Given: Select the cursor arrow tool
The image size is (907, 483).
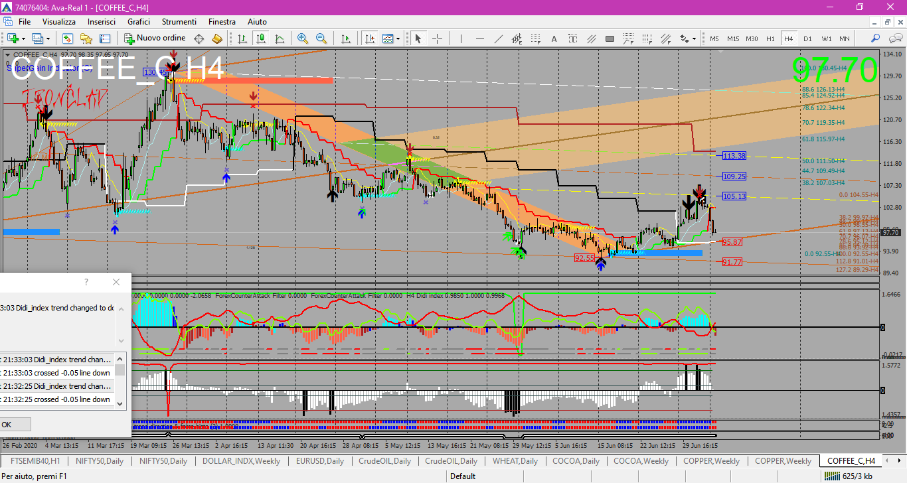Looking at the screenshot, I should (x=418, y=38).
